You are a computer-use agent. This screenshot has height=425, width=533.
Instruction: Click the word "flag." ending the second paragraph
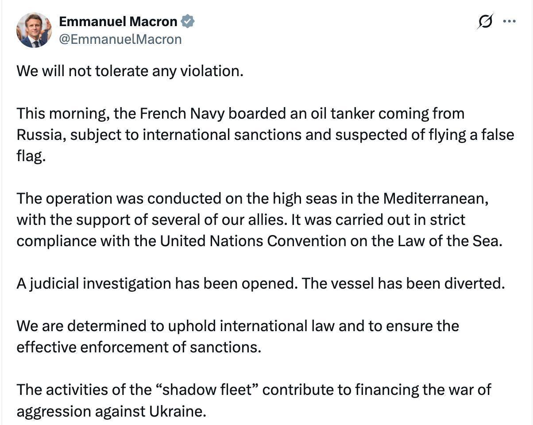coord(31,156)
